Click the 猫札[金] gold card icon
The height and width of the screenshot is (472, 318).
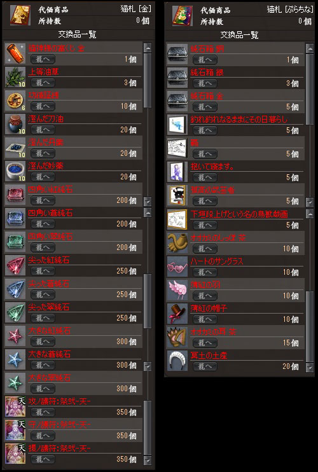[x=20, y=15]
